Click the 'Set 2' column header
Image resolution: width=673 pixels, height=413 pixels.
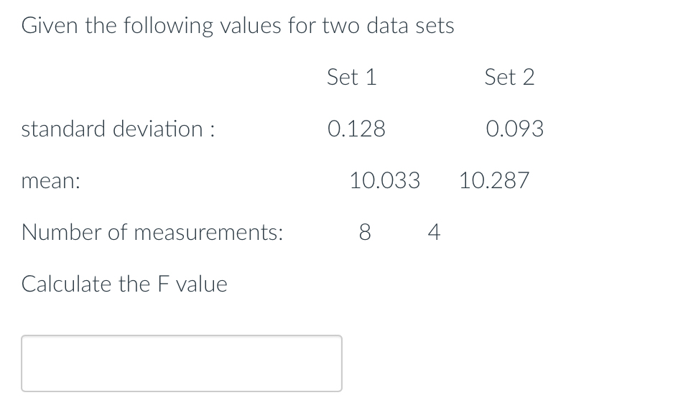point(509,77)
